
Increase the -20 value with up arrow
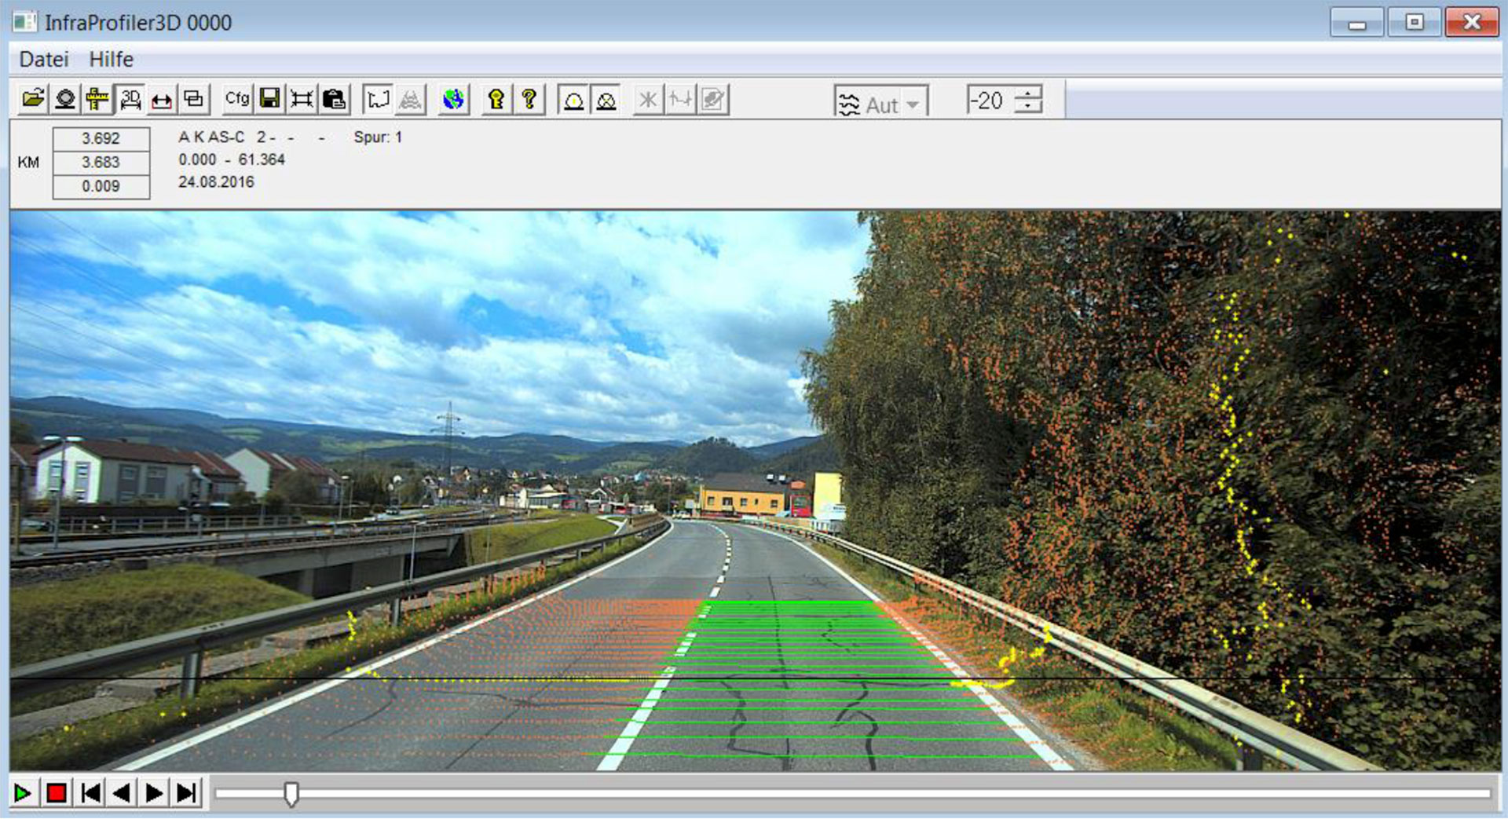point(1027,93)
